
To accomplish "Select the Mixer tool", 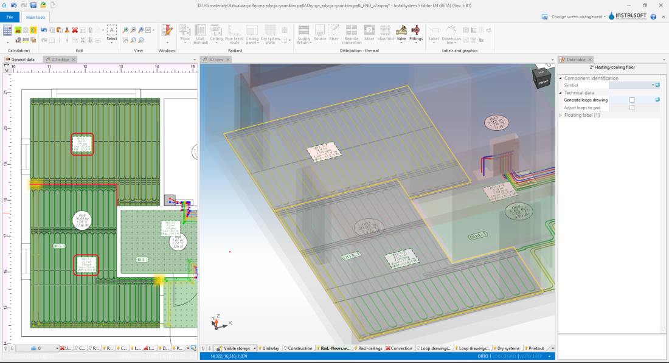I will [x=369, y=33].
